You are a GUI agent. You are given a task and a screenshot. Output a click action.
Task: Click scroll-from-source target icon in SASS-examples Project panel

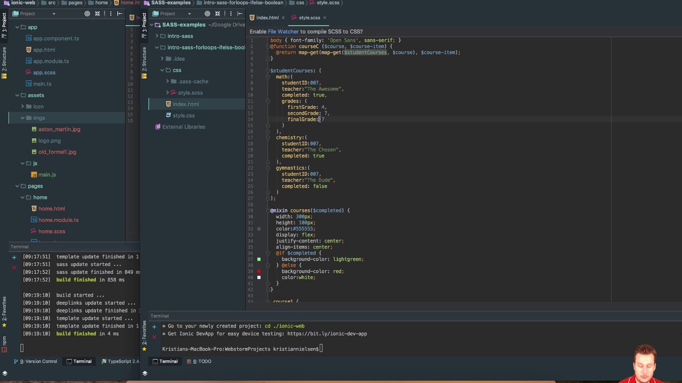pos(207,13)
